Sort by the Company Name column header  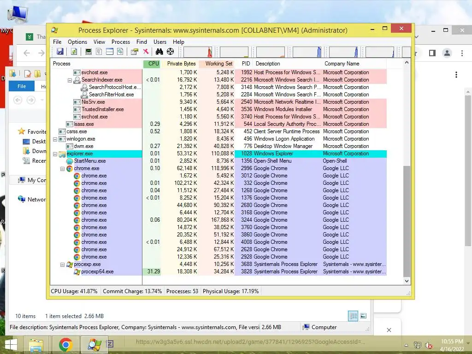pos(354,64)
